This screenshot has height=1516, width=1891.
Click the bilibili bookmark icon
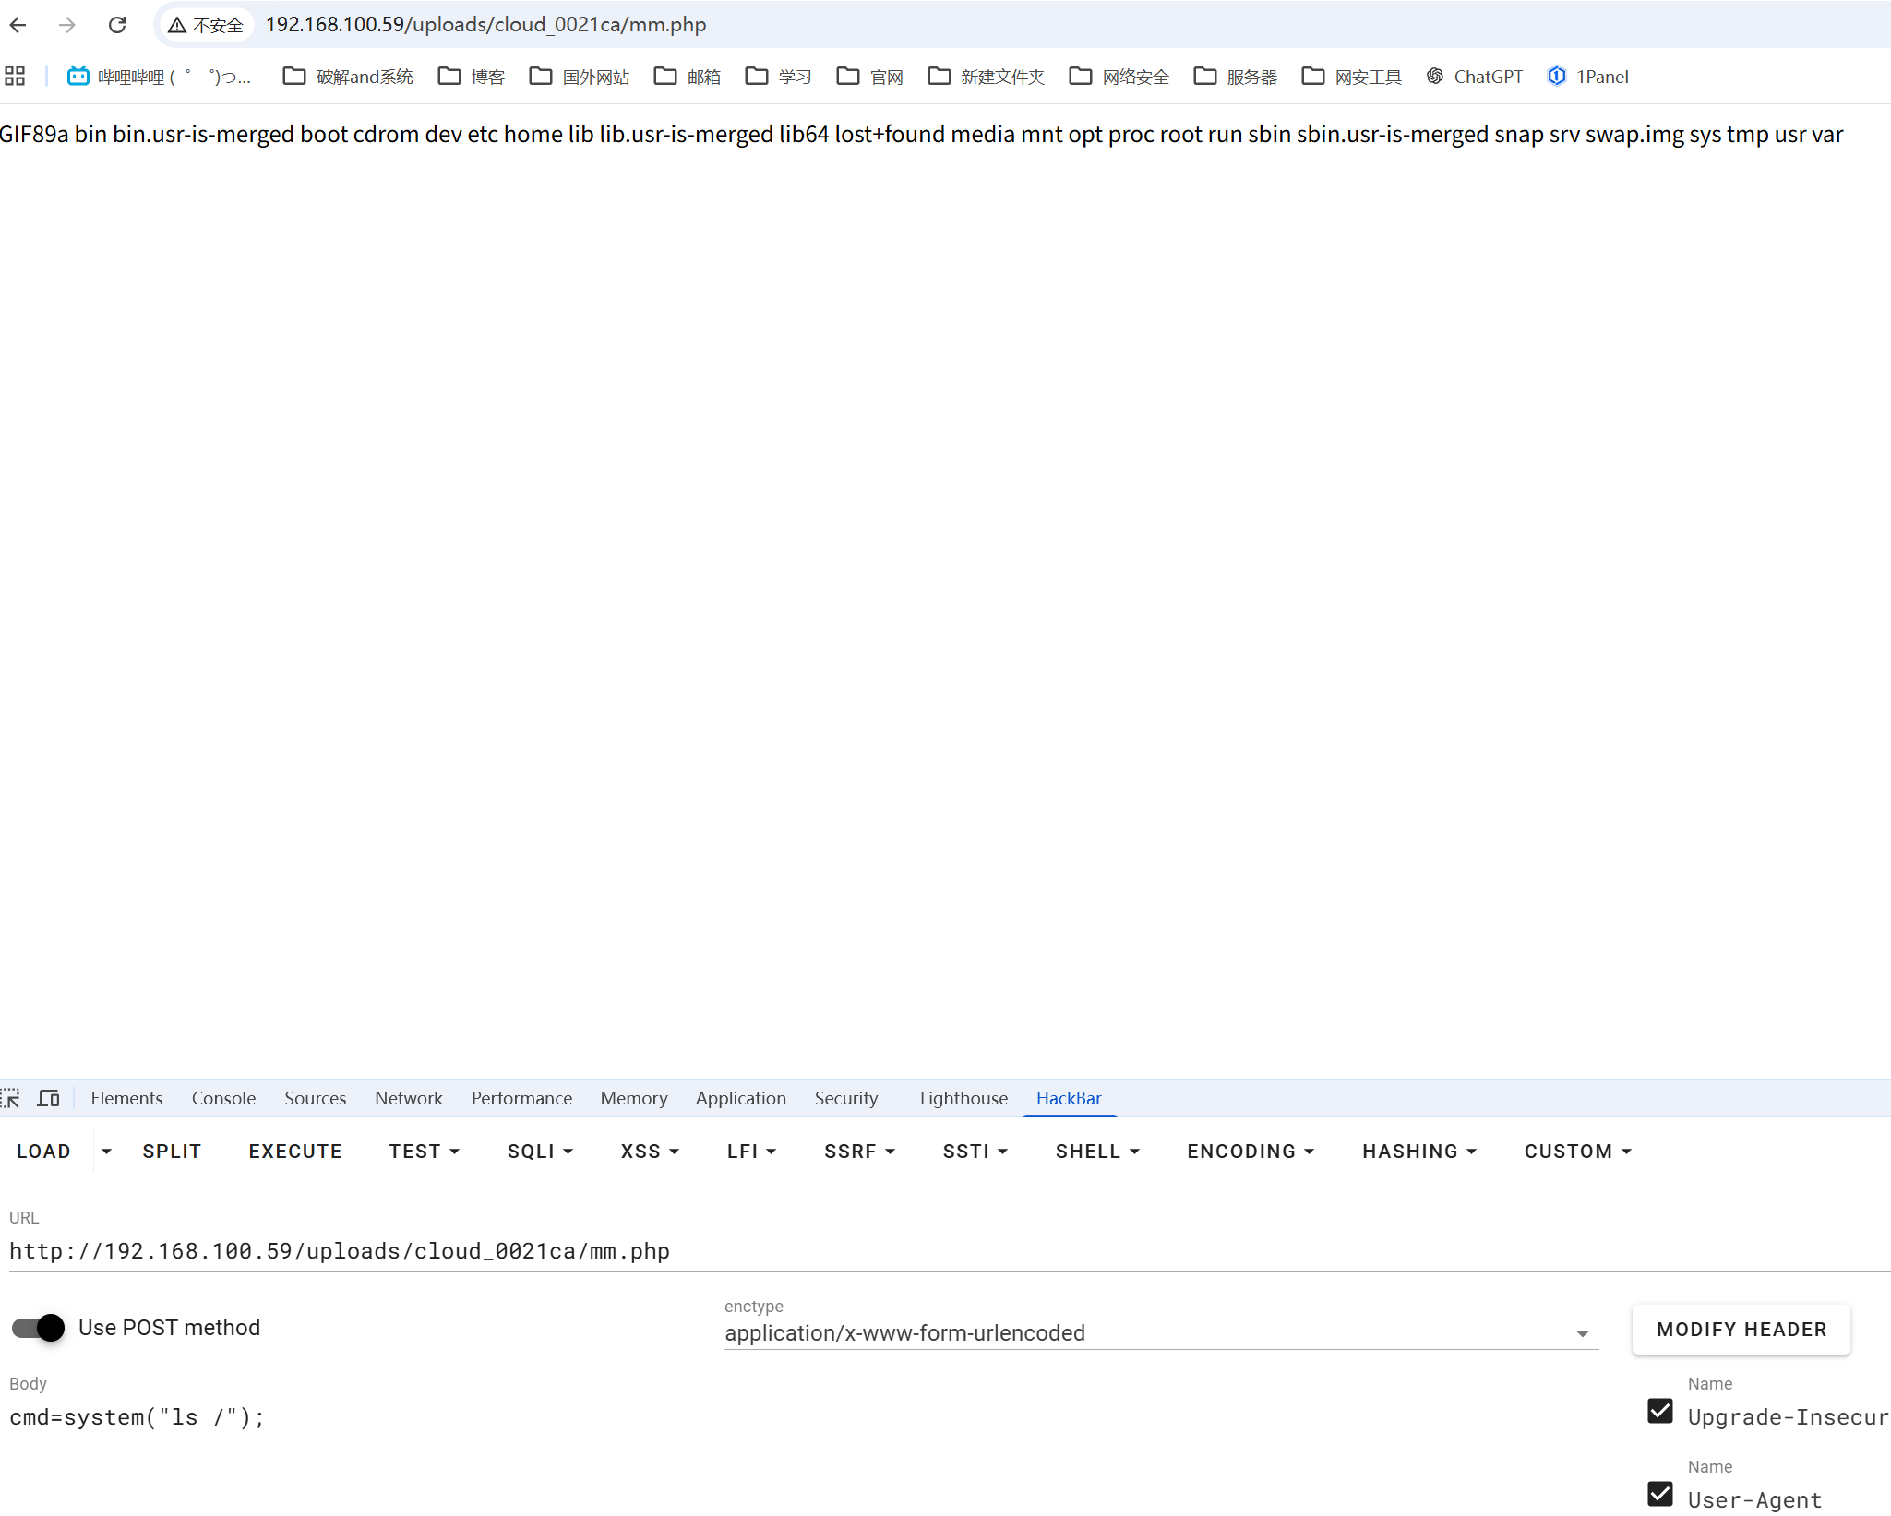pyautogui.click(x=78, y=77)
